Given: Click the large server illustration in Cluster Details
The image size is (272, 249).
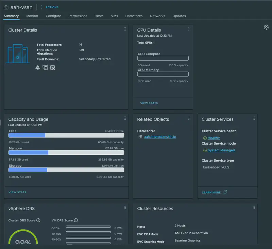Looking at the screenshot, I should (x=18, y=54).
